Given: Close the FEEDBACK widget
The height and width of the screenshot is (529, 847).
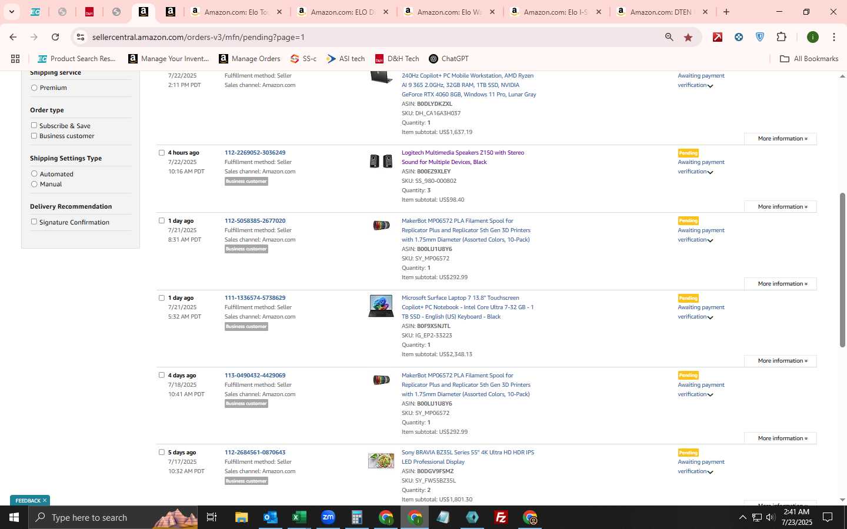Looking at the screenshot, I should (45, 501).
